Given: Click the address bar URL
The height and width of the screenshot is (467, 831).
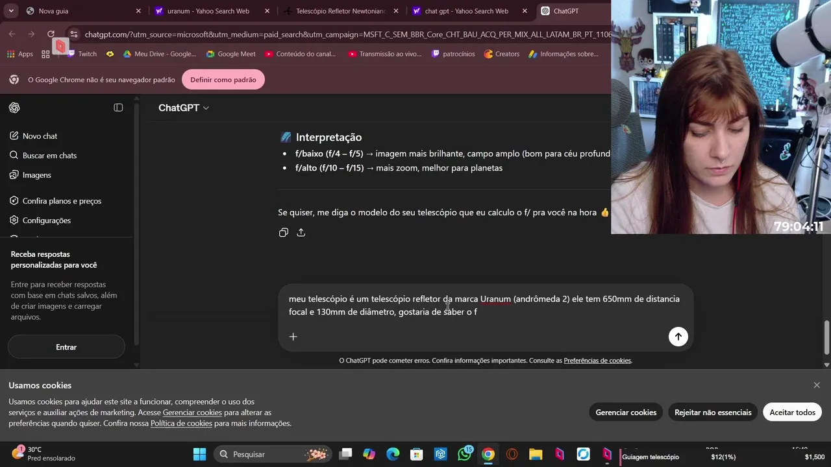Looking at the screenshot, I should [347, 34].
